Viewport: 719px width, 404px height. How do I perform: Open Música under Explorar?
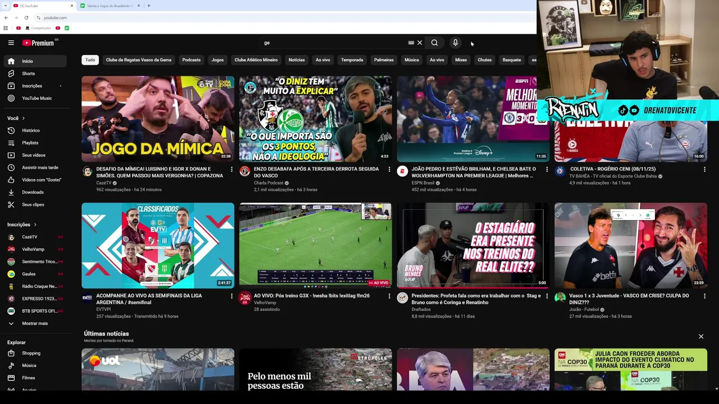pyautogui.click(x=35, y=365)
